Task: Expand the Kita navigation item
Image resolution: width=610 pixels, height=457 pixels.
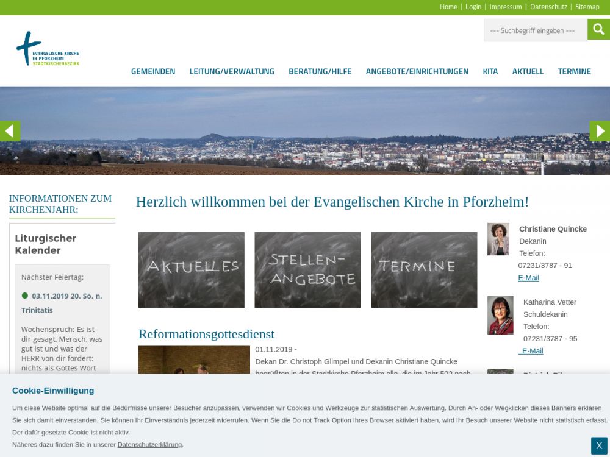Action: coord(490,71)
